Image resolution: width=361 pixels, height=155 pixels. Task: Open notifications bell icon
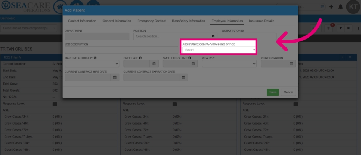(340, 7)
